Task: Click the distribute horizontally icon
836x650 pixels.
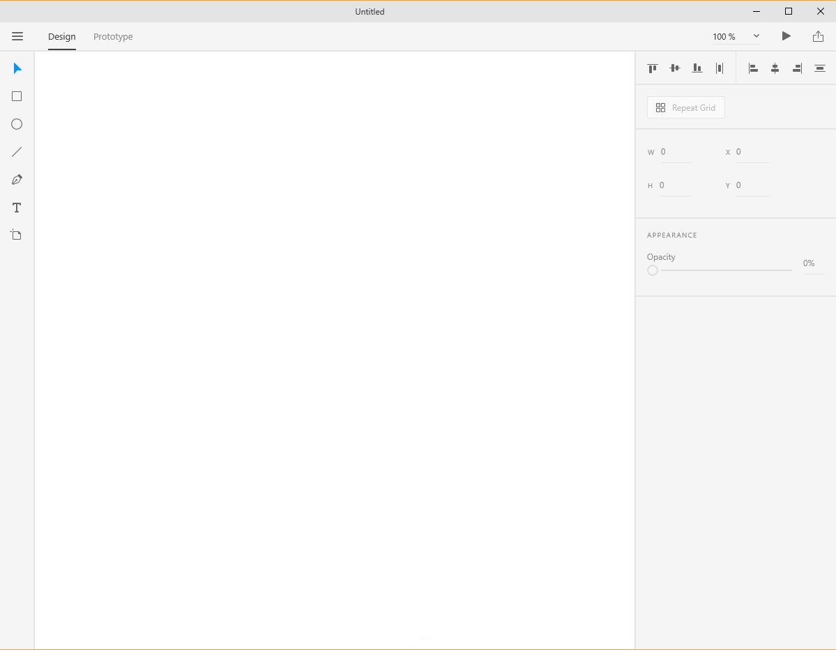Action: 719,68
